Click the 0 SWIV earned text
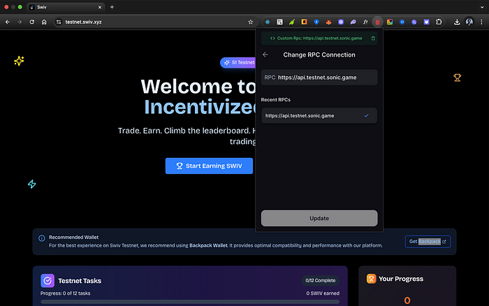 (323, 293)
